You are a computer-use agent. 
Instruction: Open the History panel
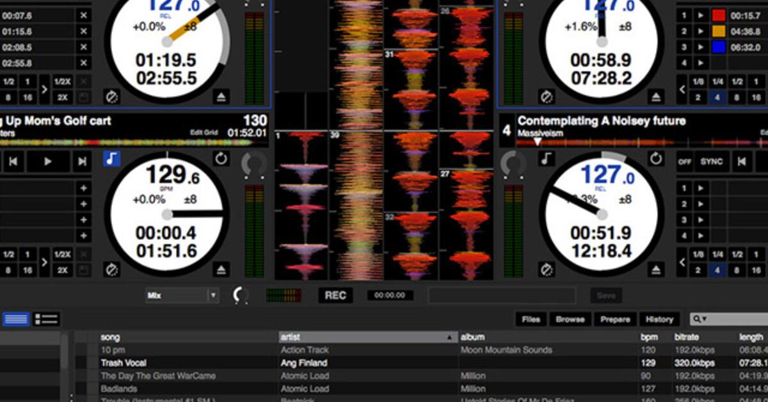[x=659, y=319]
